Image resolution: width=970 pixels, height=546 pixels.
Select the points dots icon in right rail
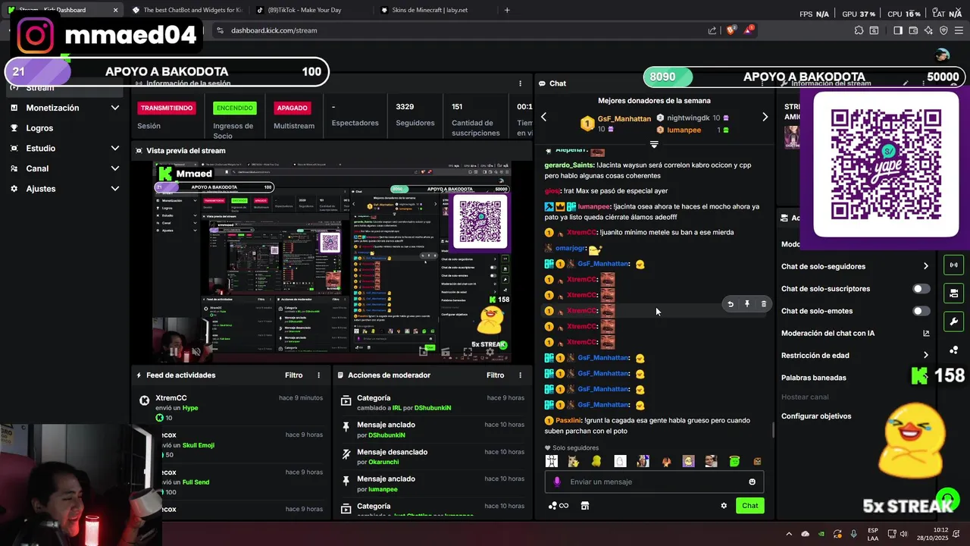coord(953,350)
